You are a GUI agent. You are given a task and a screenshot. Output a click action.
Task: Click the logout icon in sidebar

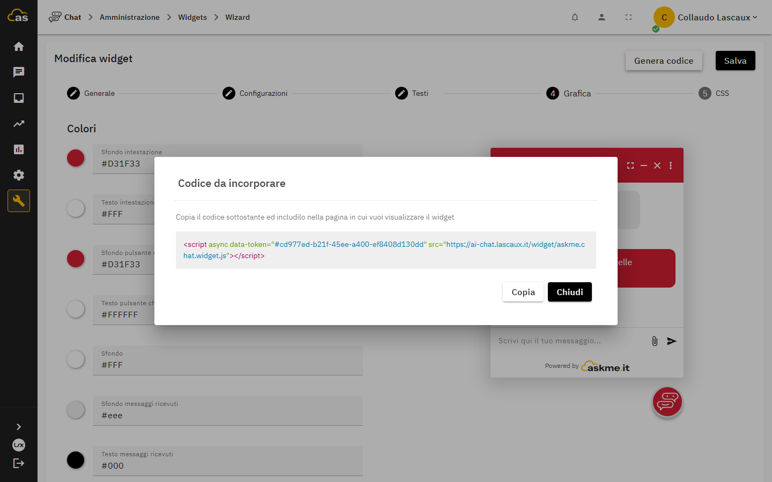tap(19, 463)
